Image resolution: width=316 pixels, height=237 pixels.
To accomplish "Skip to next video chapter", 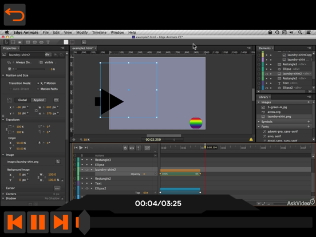I will click(x=61, y=222).
